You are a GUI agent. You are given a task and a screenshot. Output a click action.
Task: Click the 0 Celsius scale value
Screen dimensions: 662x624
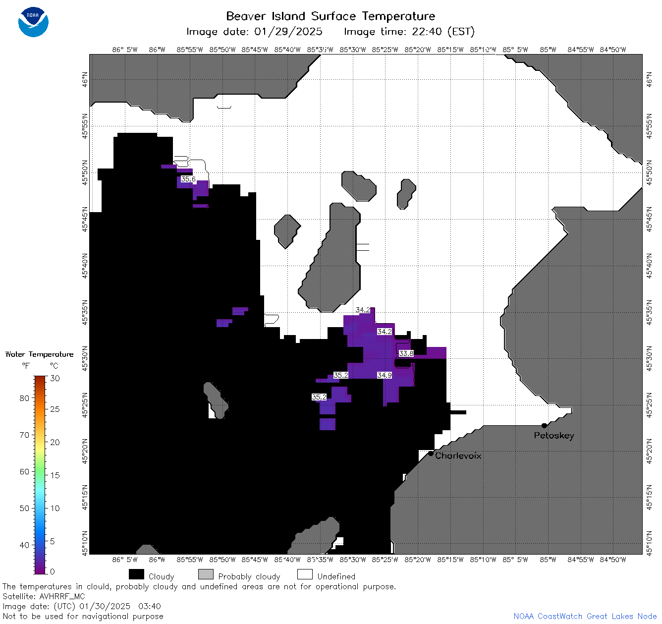tap(53, 571)
